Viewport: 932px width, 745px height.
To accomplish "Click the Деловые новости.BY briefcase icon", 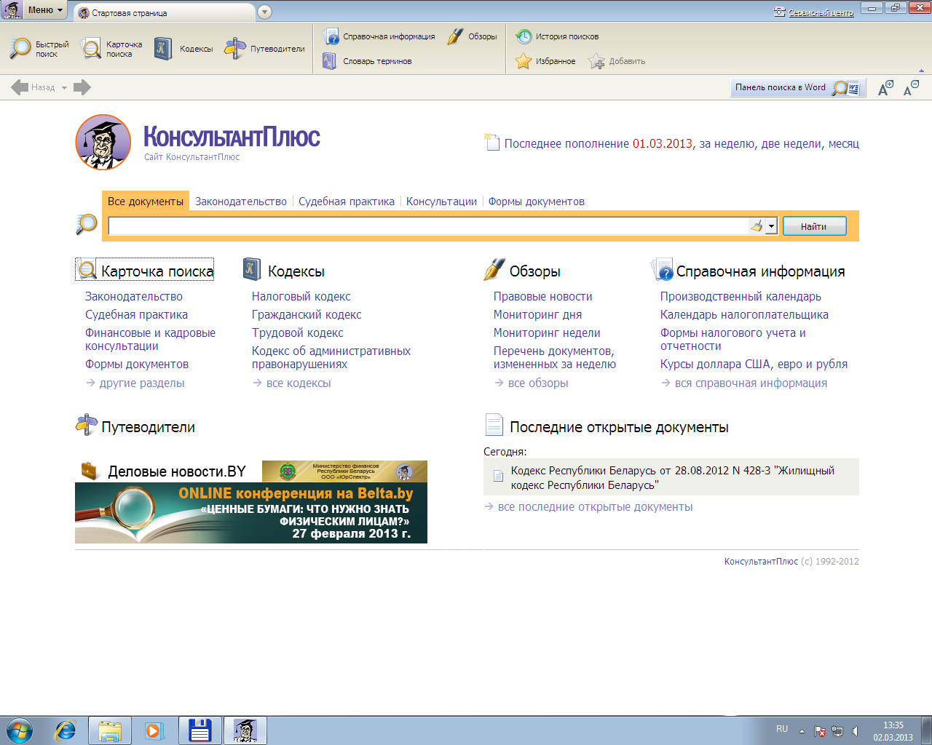I will coord(90,471).
